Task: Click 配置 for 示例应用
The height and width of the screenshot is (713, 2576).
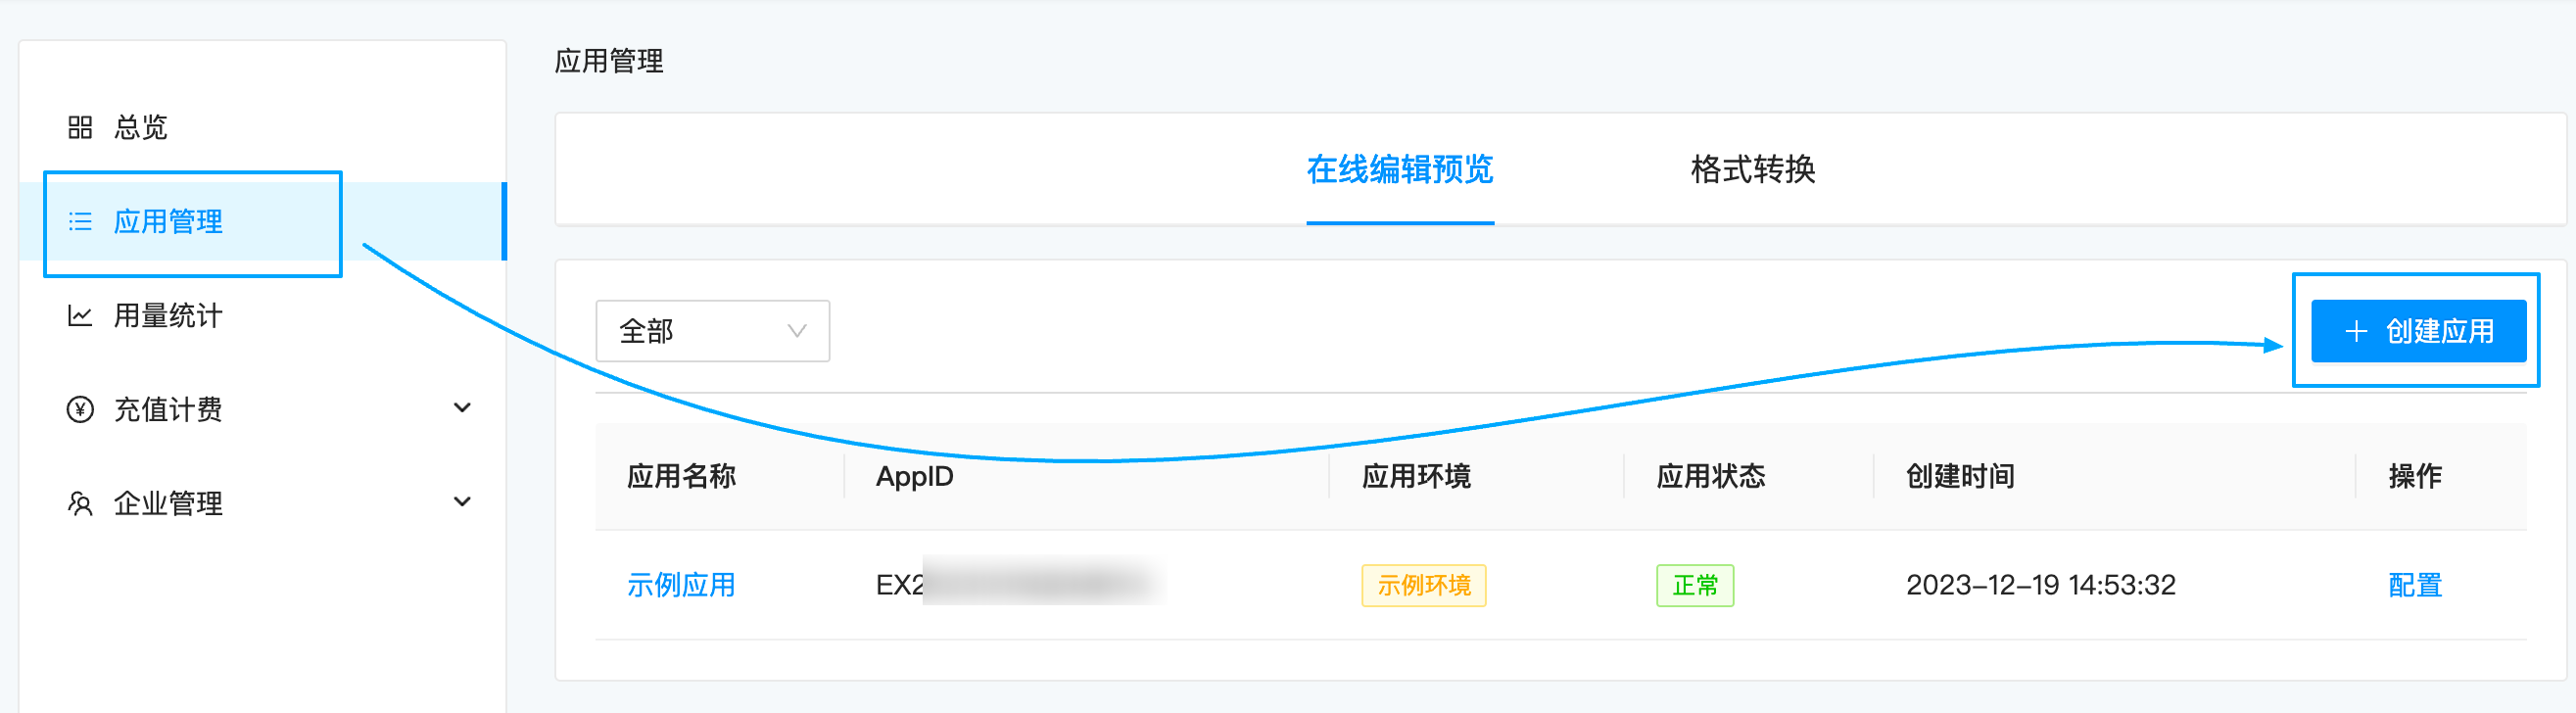Action: [2415, 585]
